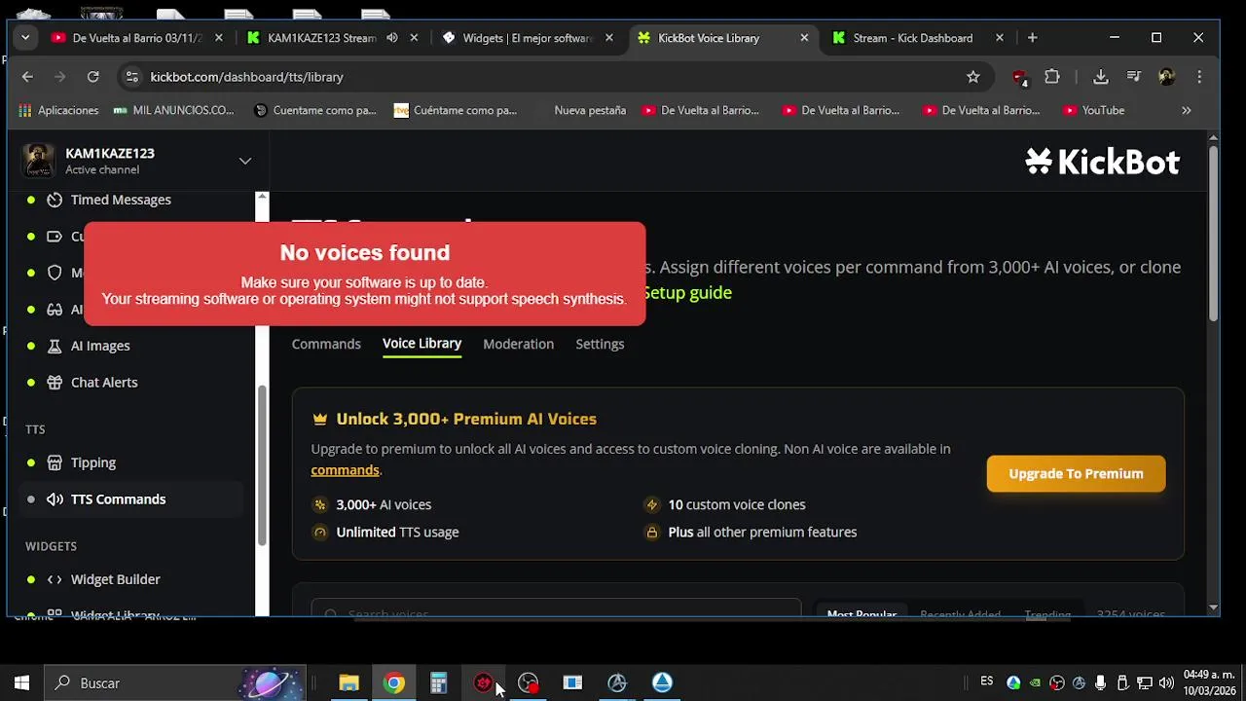Click Upgrade To Premium button
This screenshot has width=1246, height=701.
[1076, 474]
